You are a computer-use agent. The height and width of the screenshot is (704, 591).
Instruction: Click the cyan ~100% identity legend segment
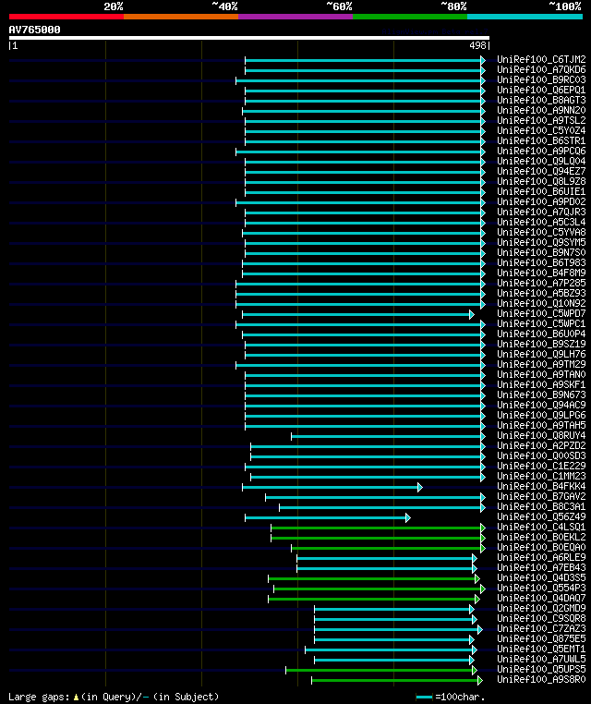(525, 17)
